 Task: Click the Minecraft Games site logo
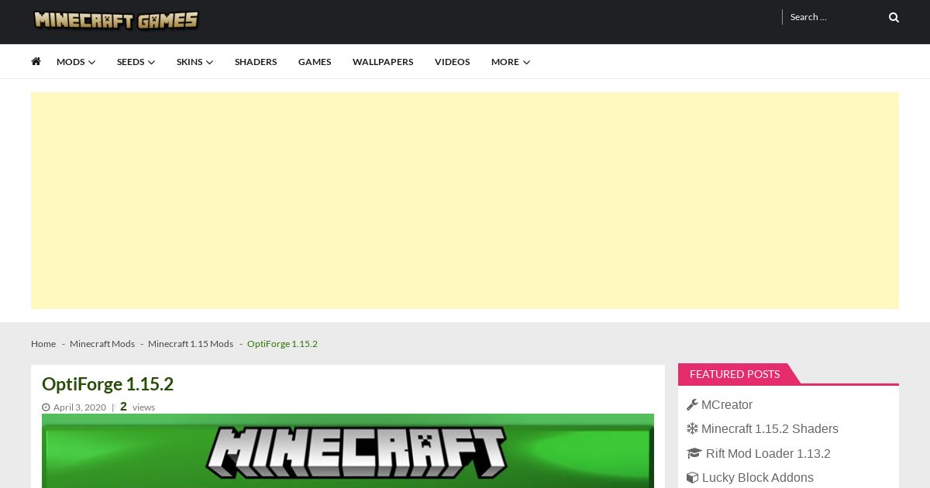pos(116,20)
